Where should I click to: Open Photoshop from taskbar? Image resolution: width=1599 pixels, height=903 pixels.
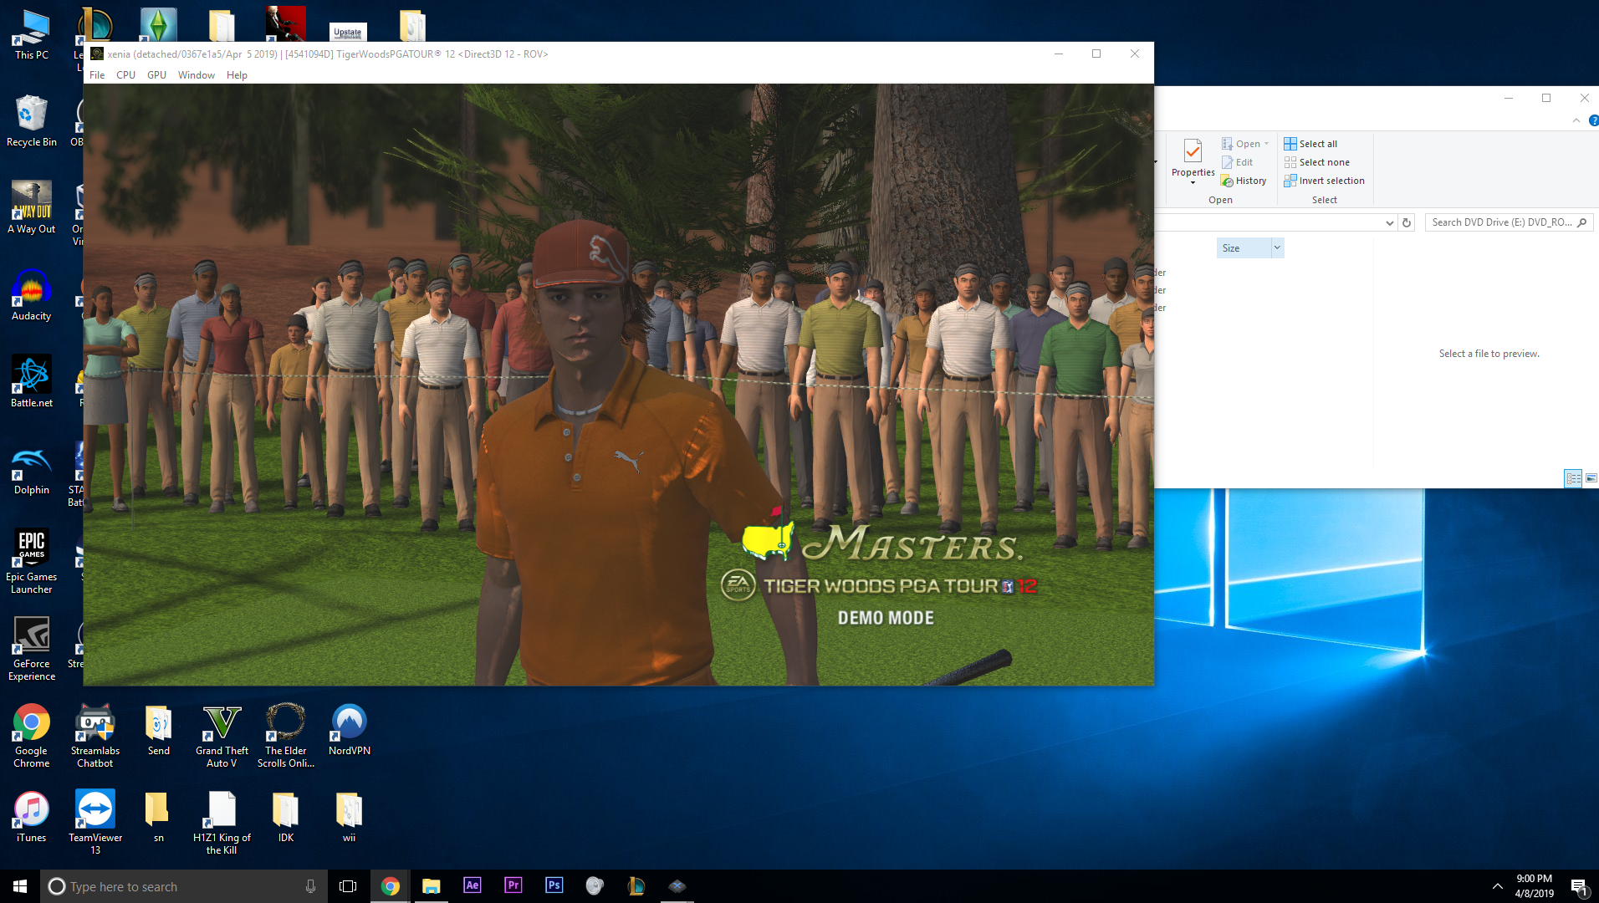(554, 886)
